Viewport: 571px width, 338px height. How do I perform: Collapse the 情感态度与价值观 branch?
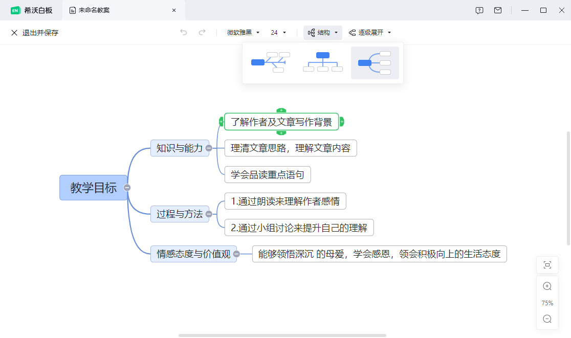point(236,254)
